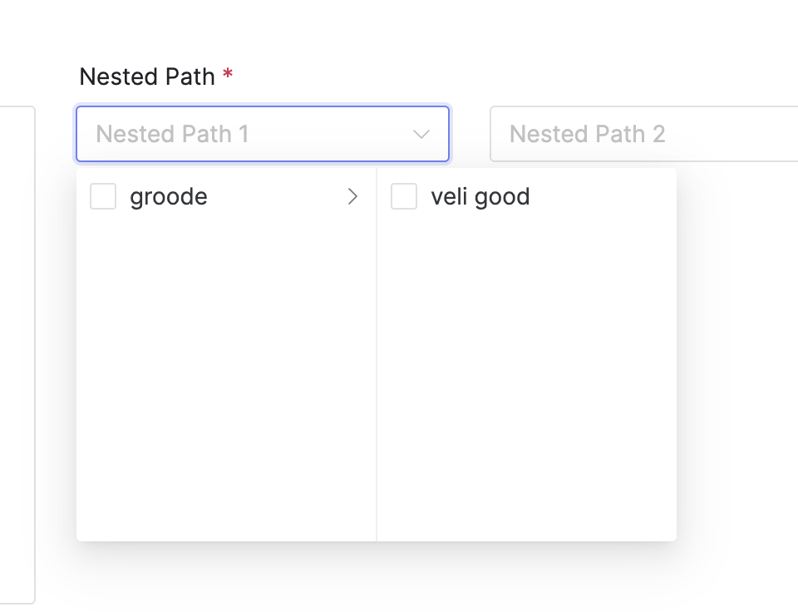The image size is (798, 612).
Task: Click the chevron-down icon in Nested Path 1
Action: click(x=421, y=134)
